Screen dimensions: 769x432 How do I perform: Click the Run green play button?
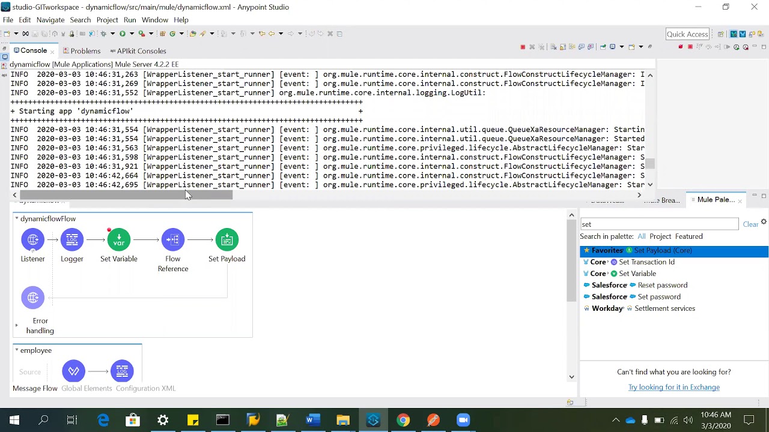(123, 34)
